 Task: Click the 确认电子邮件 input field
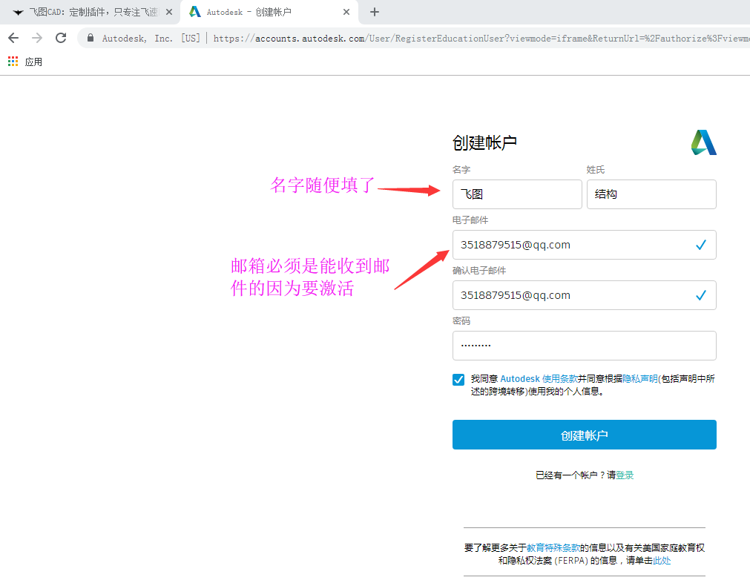[584, 295]
